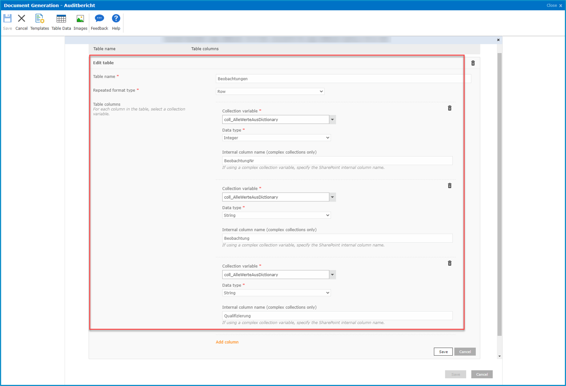
Task: Expand the first collection variable picker
Action: pyautogui.click(x=332, y=119)
